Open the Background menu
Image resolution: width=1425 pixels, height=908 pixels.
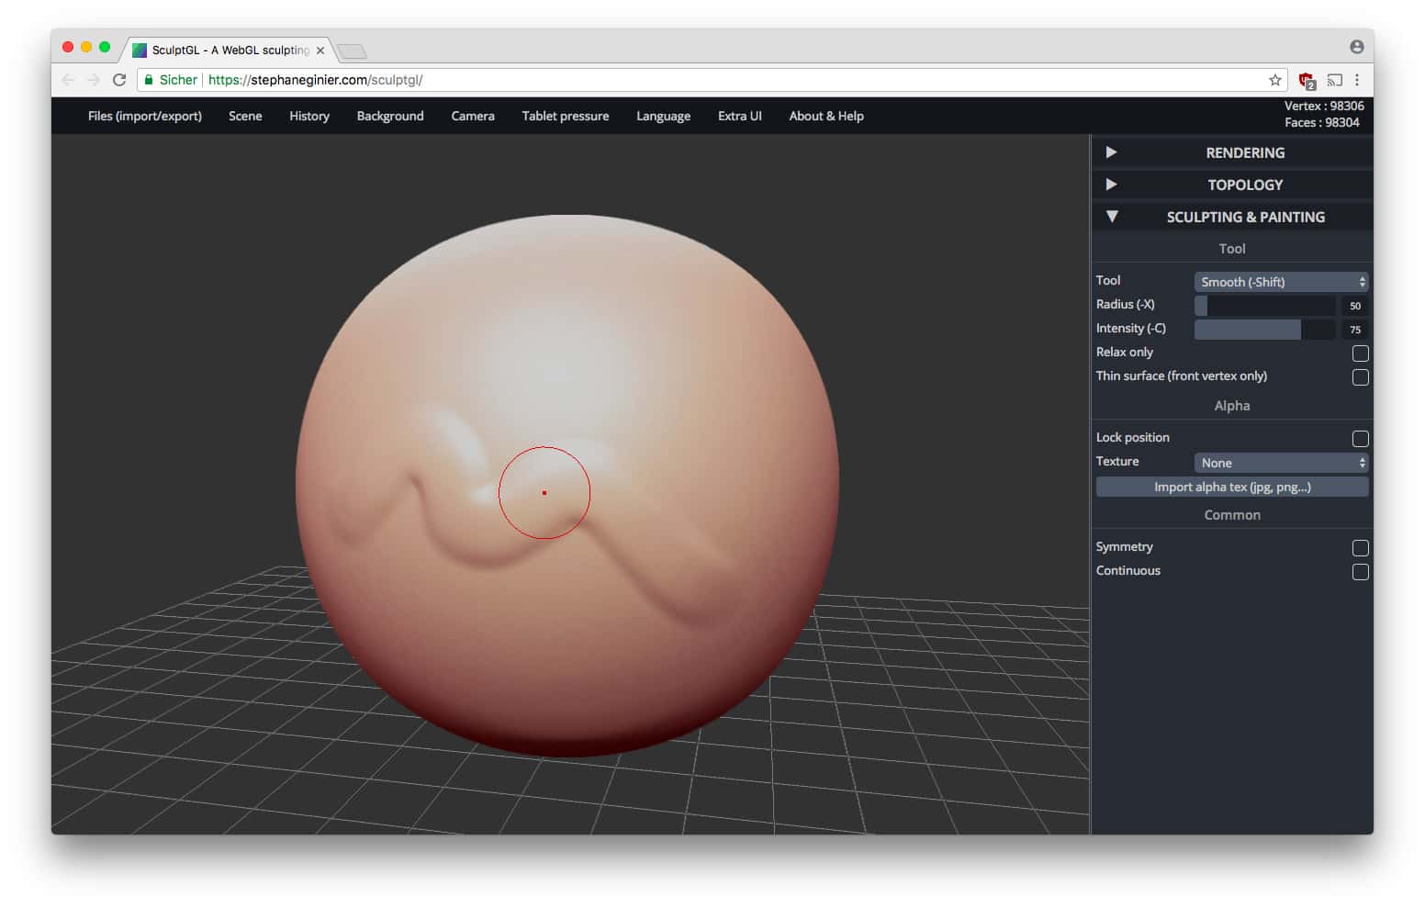pos(389,116)
